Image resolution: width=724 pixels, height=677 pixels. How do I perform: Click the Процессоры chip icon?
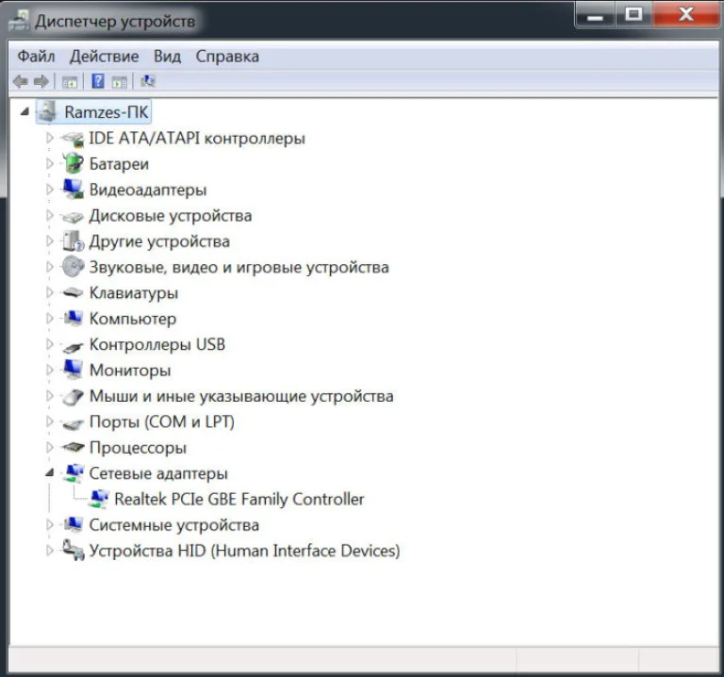click(x=73, y=447)
